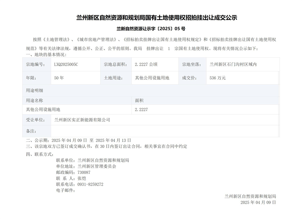This screenshot has width=302, height=219.
Task: Click the document title heading
Action: [156, 18]
